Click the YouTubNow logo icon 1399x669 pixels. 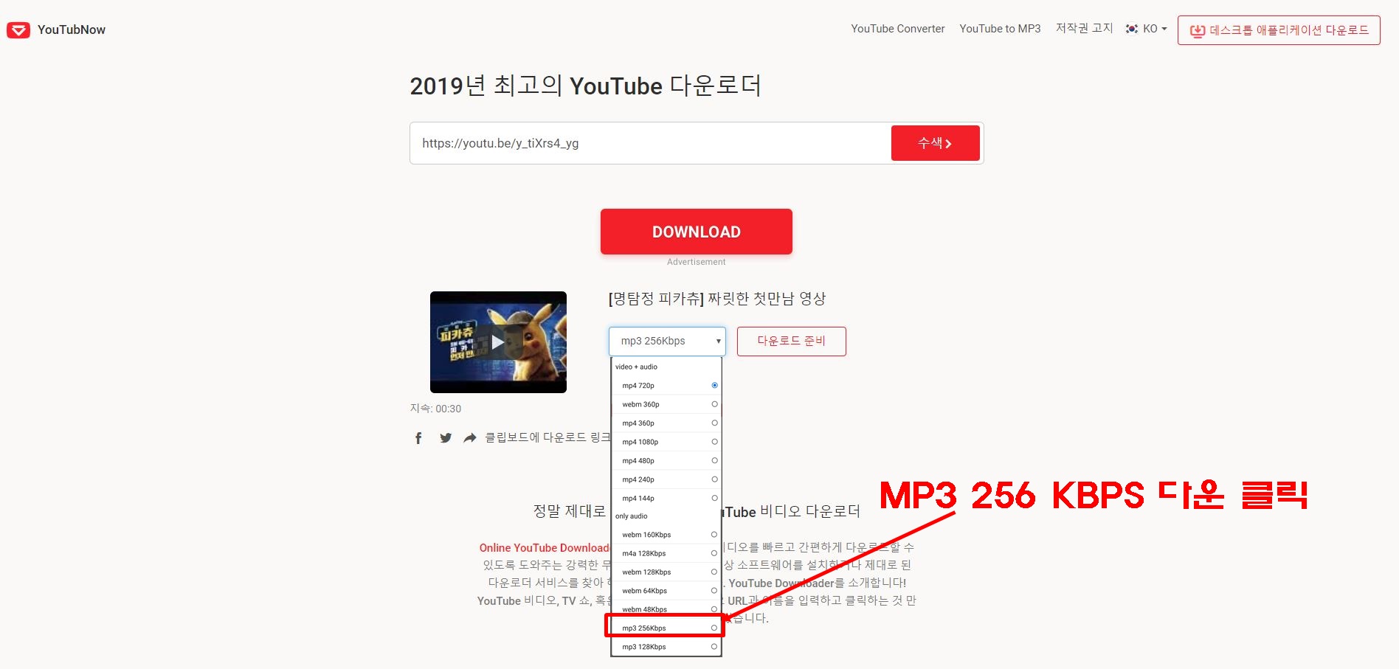(18, 30)
